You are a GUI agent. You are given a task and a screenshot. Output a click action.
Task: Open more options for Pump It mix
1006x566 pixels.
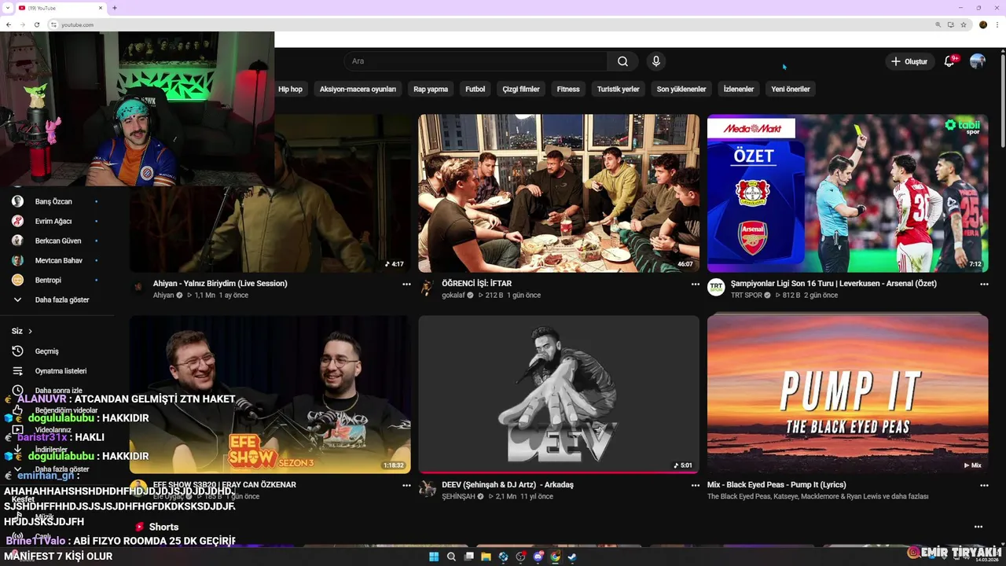984,485
